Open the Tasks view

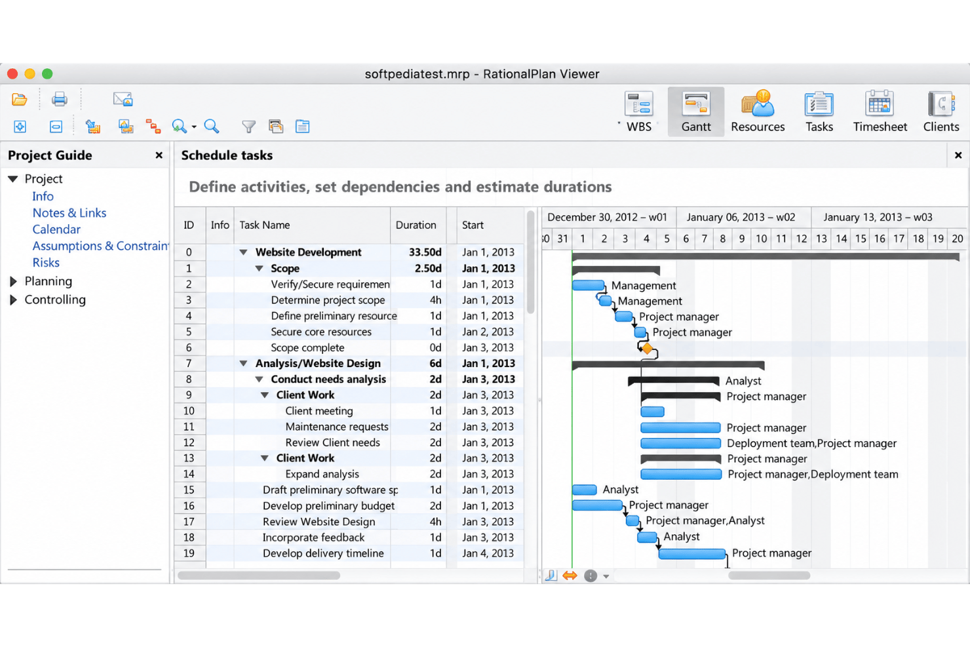(819, 112)
